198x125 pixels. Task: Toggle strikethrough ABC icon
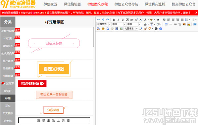pyautogui.click(x=132, y=20)
